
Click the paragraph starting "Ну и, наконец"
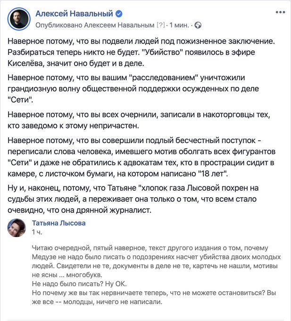point(141,198)
